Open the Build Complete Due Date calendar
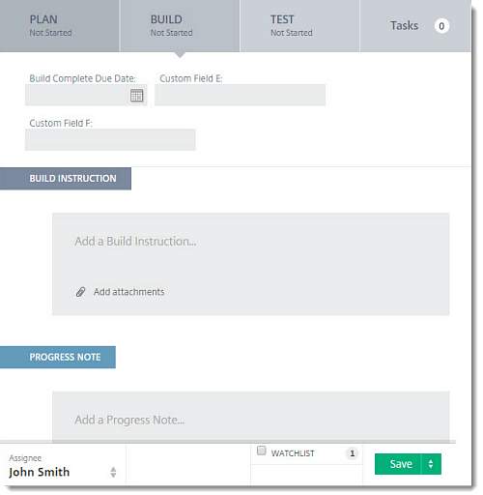This screenshot has height=495, width=483. click(x=136, y=96)
